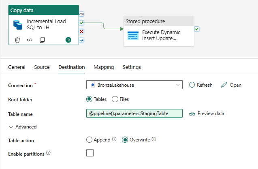Image resolution: width=258 pixels, height=169 pixels.
Task: Refresh the connection list
Action: pos(200,85)
